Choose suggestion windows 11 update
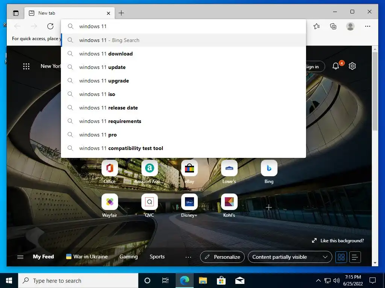The width and height of the screenshot is (385, 288). pos(183,67)
